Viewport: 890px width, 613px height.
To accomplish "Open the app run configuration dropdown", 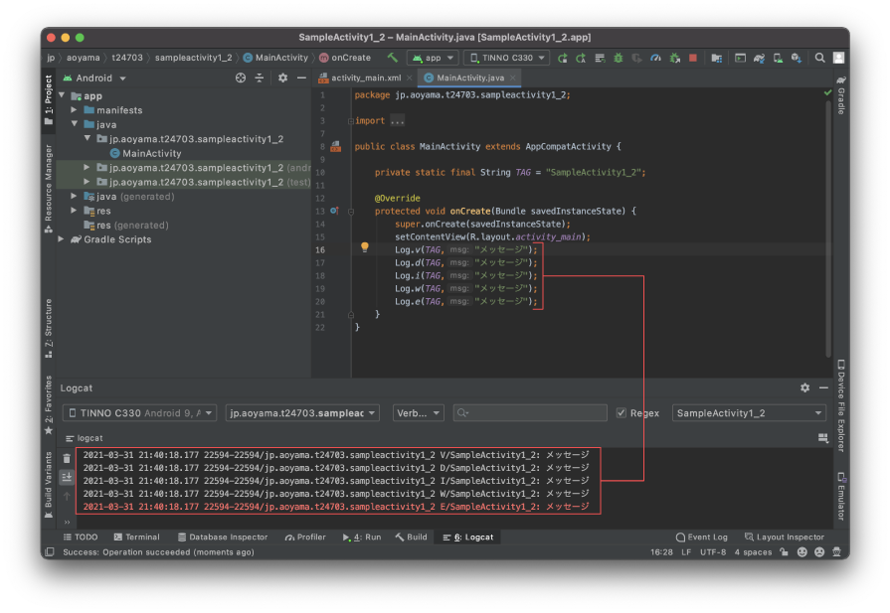I will point(433,58).
